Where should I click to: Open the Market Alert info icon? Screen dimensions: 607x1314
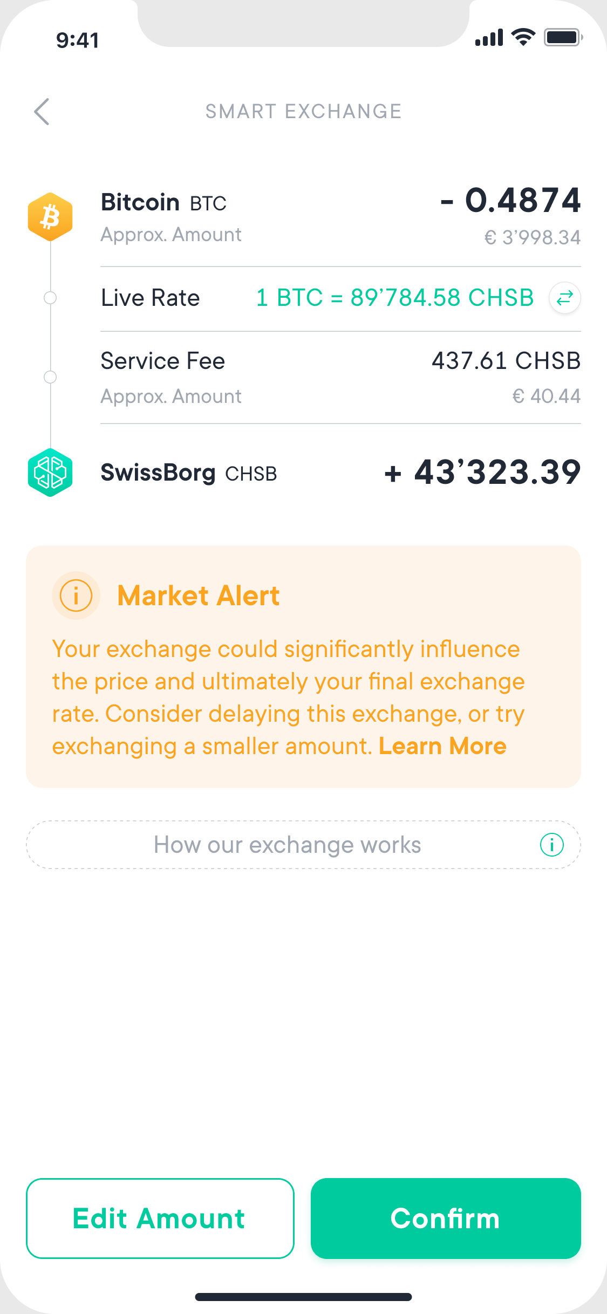(76, 596)
